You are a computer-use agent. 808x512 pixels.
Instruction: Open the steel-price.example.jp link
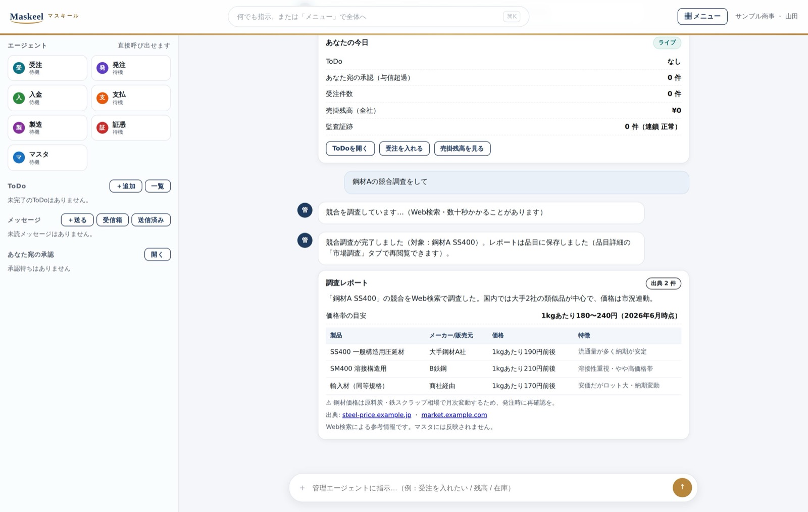point(377,415)
